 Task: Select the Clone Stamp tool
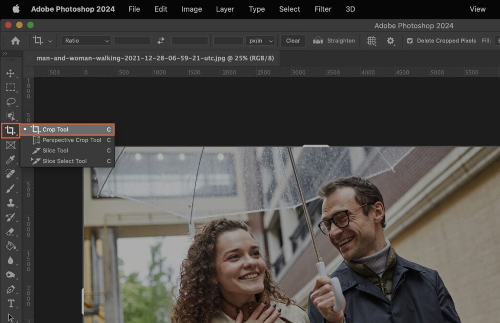(11, 203)
